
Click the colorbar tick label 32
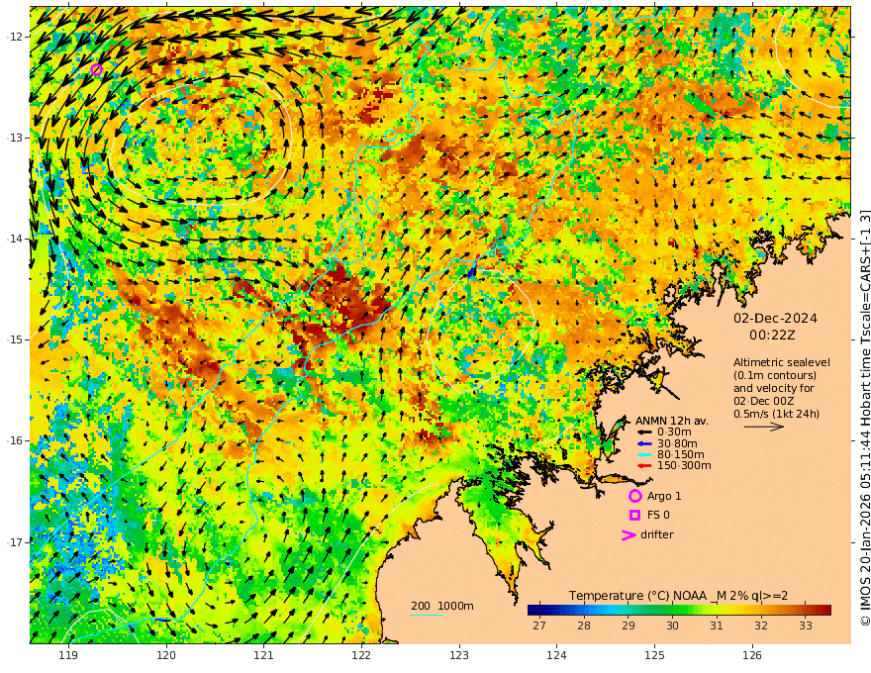coord(761,625)
